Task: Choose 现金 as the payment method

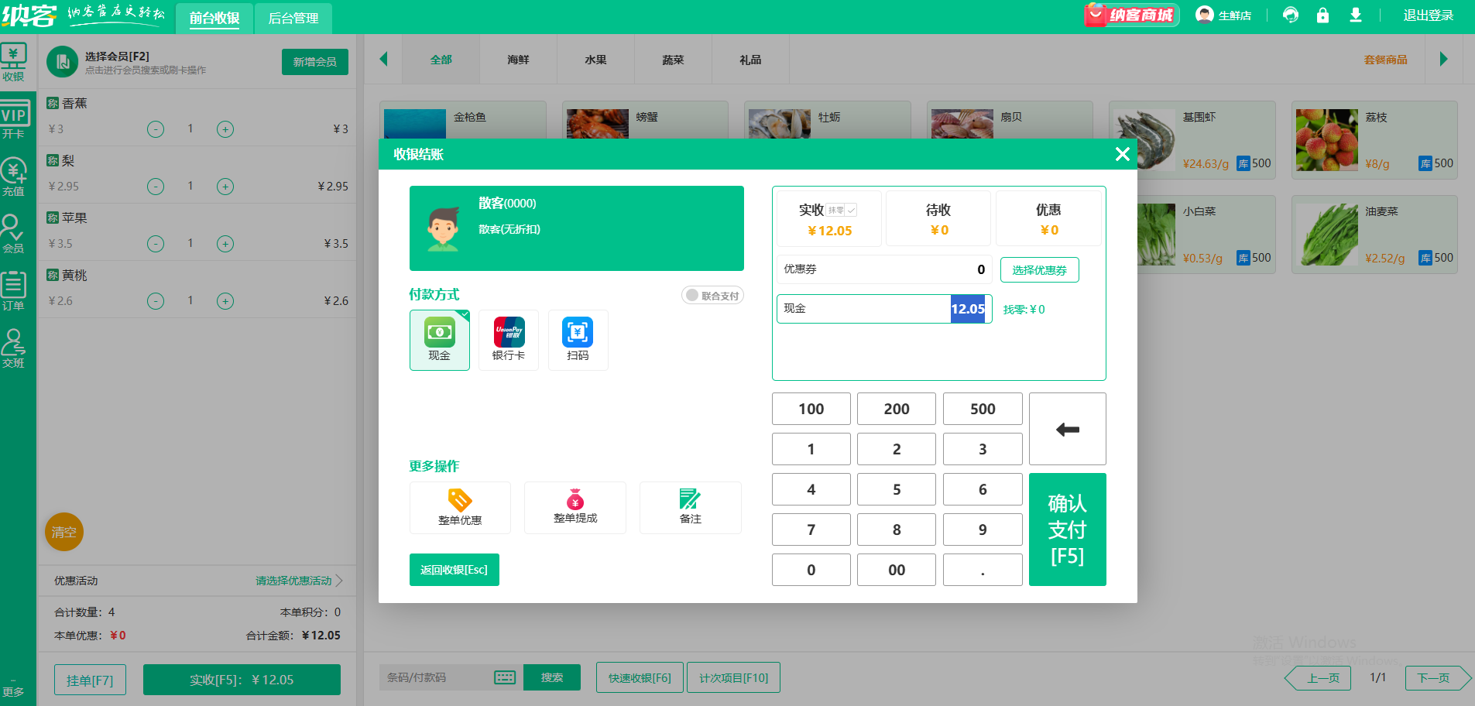Action: pyautogui.click(x=440, y=340)
